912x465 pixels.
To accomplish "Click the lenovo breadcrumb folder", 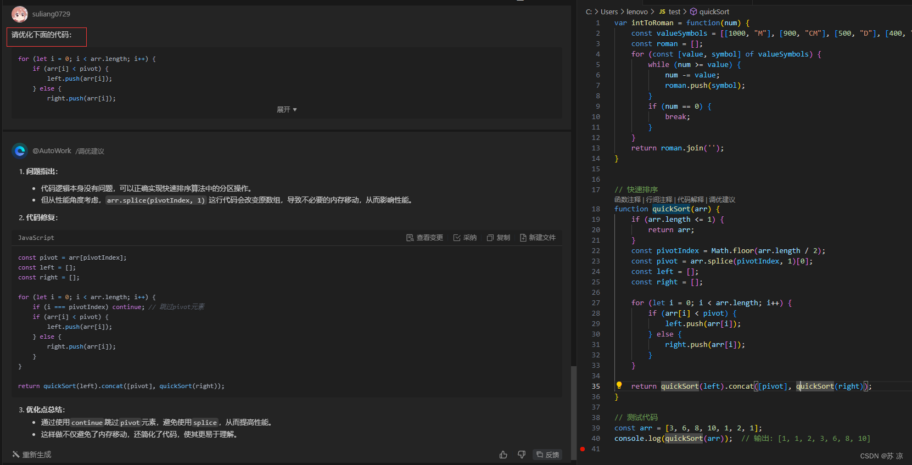I will 637,12.
